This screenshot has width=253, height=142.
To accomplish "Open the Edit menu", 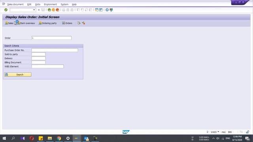I will click(29, 4).
